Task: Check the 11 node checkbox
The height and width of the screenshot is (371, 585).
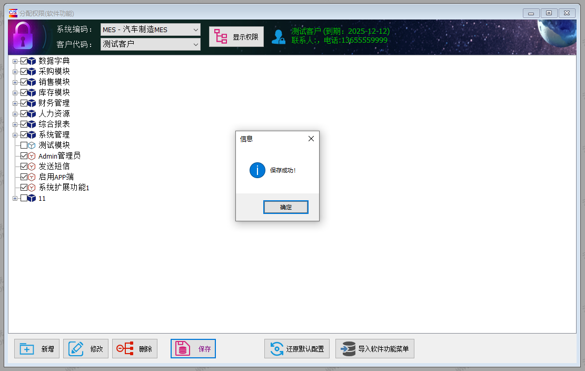Action: click(24, 198)
